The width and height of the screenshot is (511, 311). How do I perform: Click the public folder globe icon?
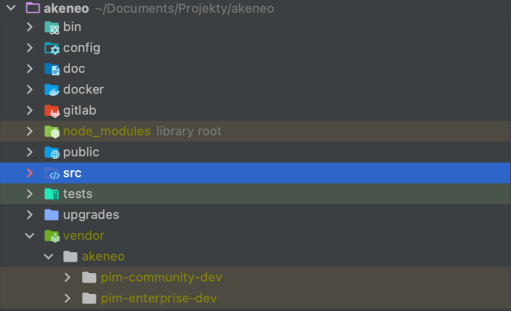click(52, 152)
